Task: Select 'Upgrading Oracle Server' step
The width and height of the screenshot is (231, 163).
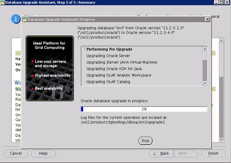Action: (108, 56)
